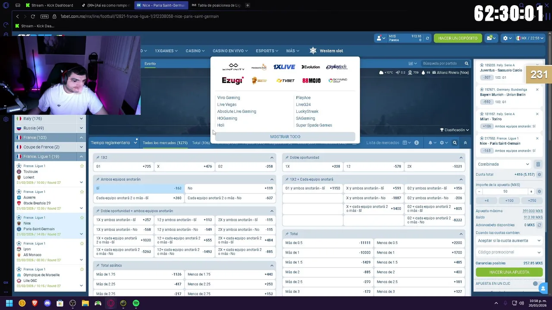Screen dimensions: 552x310
Task: Delete all bets with trash icon
Action: 538,164
